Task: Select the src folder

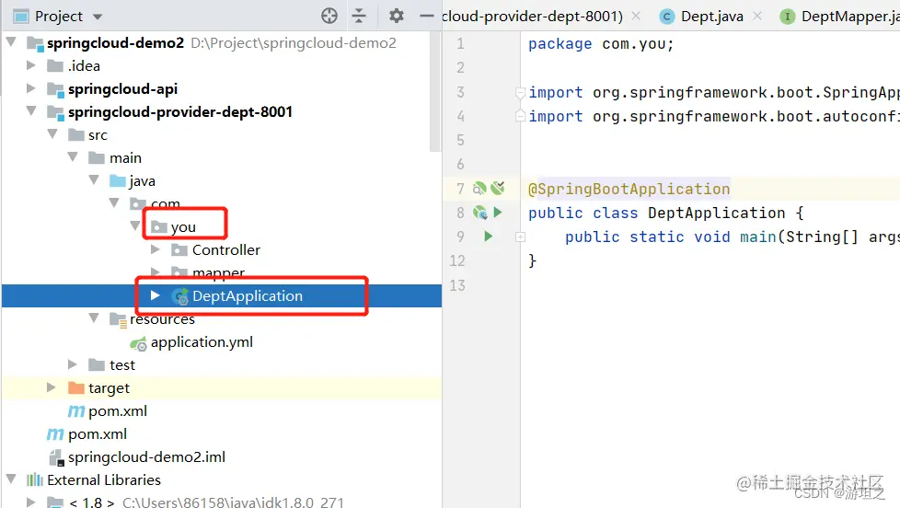Action: 98,135
